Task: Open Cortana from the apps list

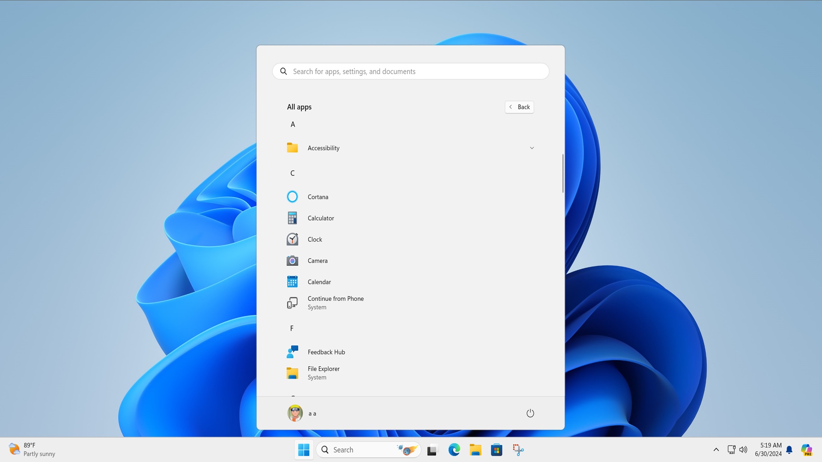Action: [x=318, y=197]
